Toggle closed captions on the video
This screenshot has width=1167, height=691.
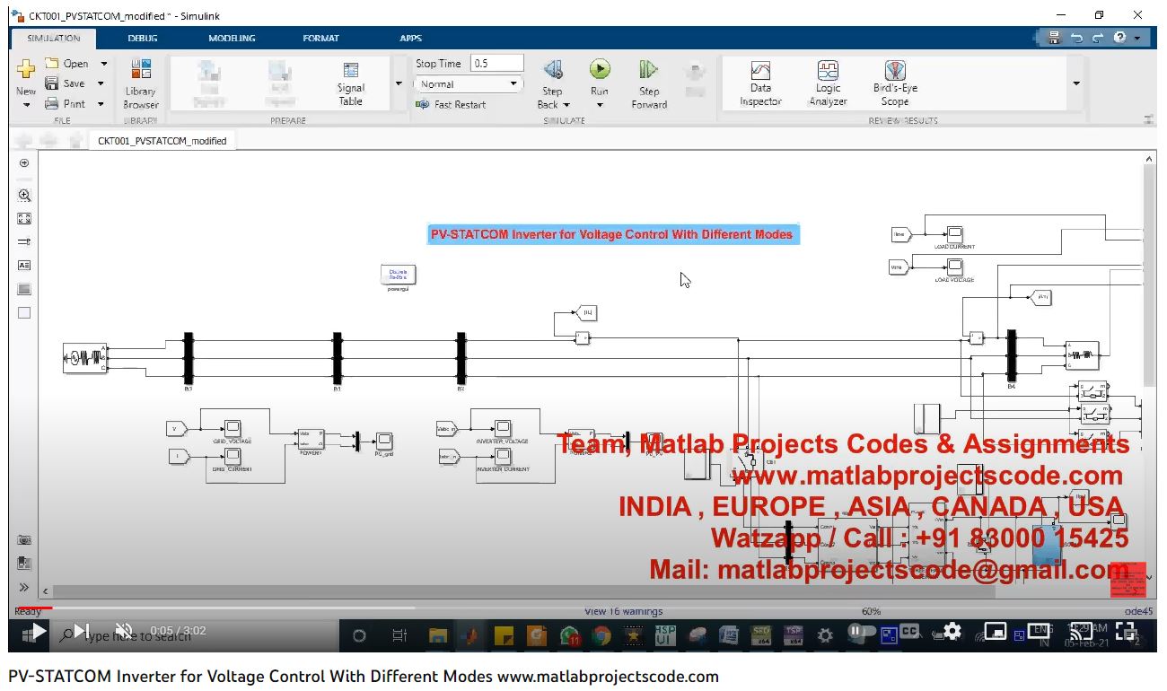[x=909, y=632]
